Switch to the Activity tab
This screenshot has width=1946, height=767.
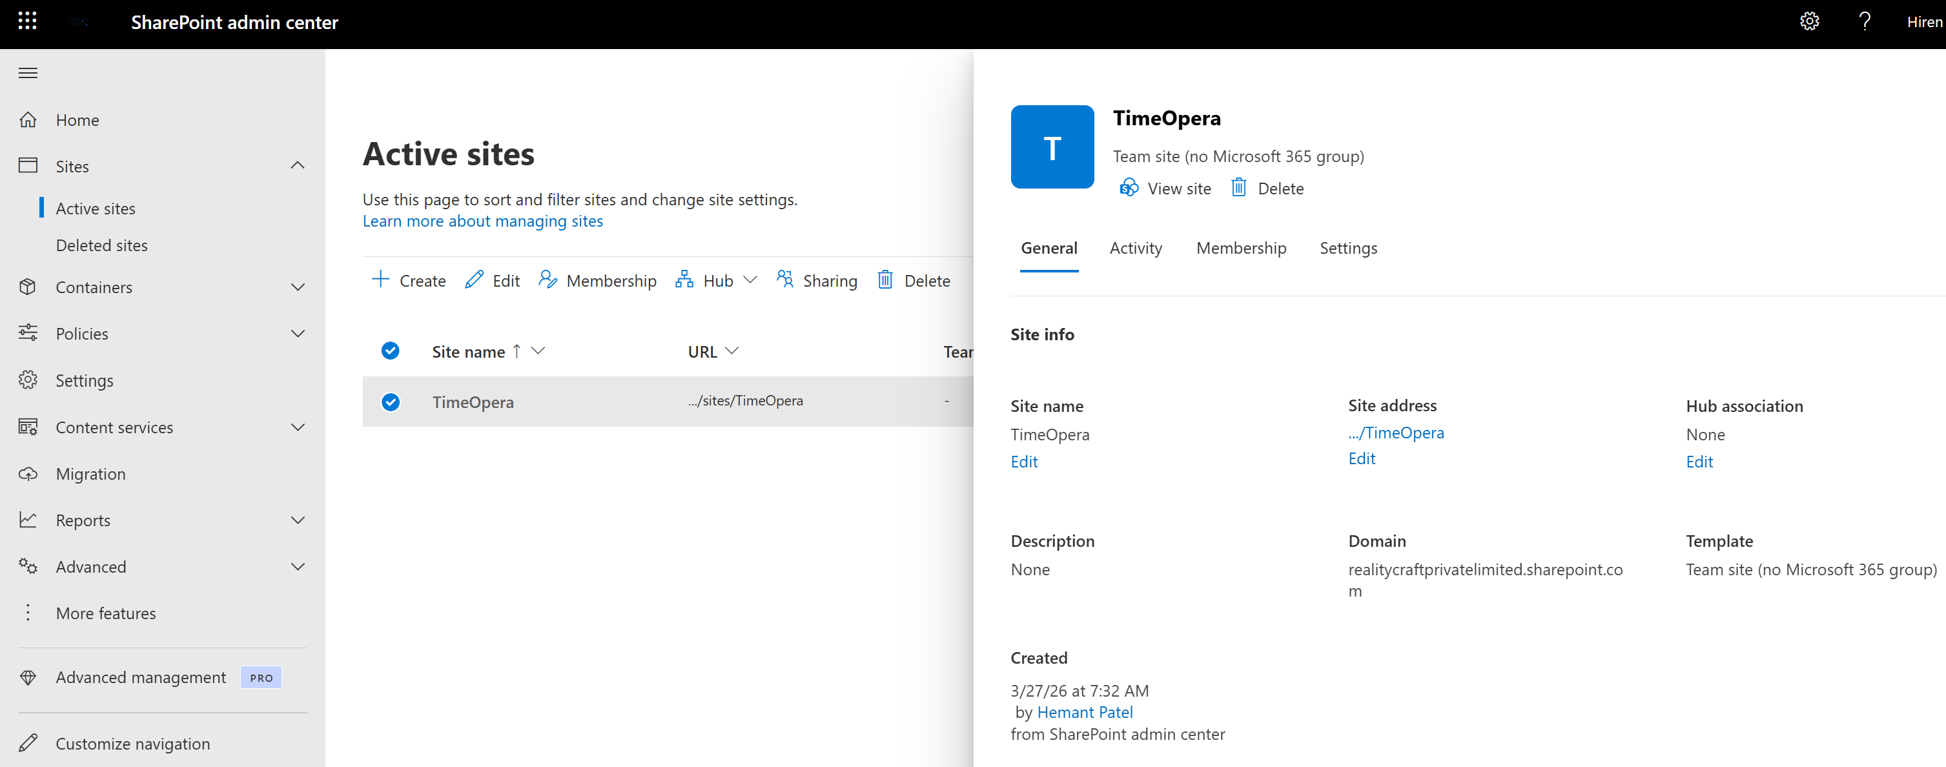pos(1136,248)
